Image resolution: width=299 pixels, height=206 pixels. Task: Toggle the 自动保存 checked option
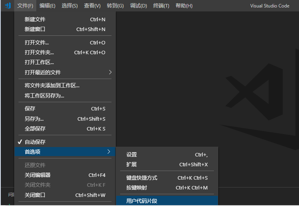(x=65, y=142)
